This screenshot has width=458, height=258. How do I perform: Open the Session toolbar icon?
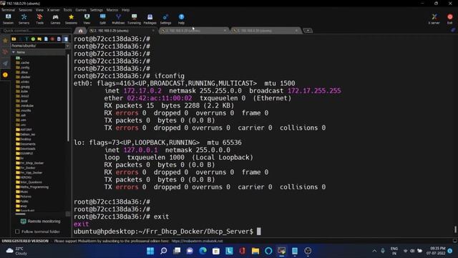[x=8, y=19]
